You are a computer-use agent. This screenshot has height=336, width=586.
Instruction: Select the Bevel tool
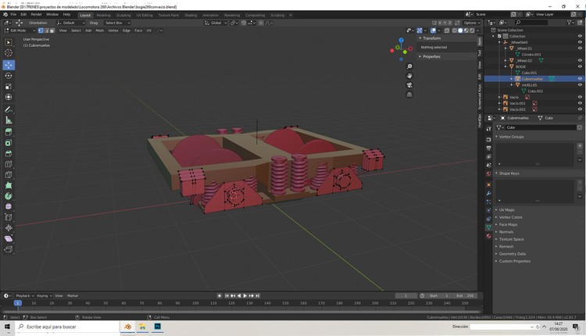pyautogui.click(x=9, y=154)
